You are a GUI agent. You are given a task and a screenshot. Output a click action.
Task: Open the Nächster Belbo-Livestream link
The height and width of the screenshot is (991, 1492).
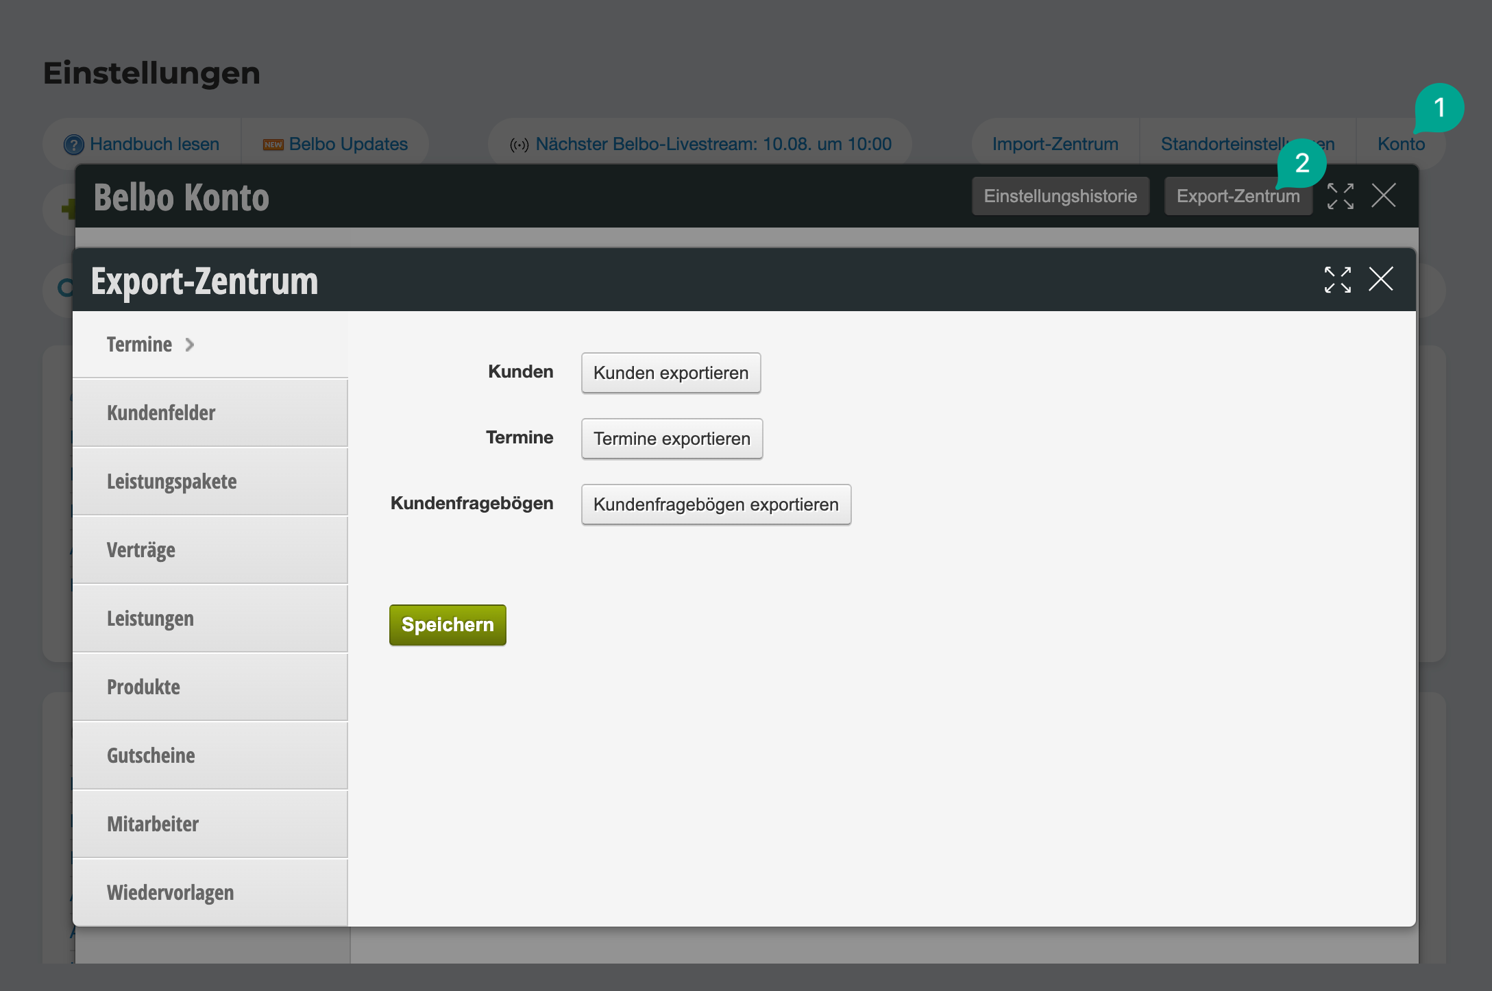coord(713,145)
